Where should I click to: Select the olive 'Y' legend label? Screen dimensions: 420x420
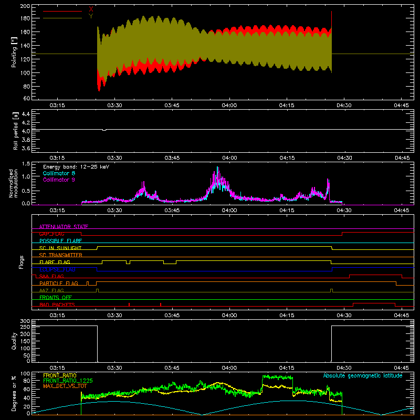[91, 16]
